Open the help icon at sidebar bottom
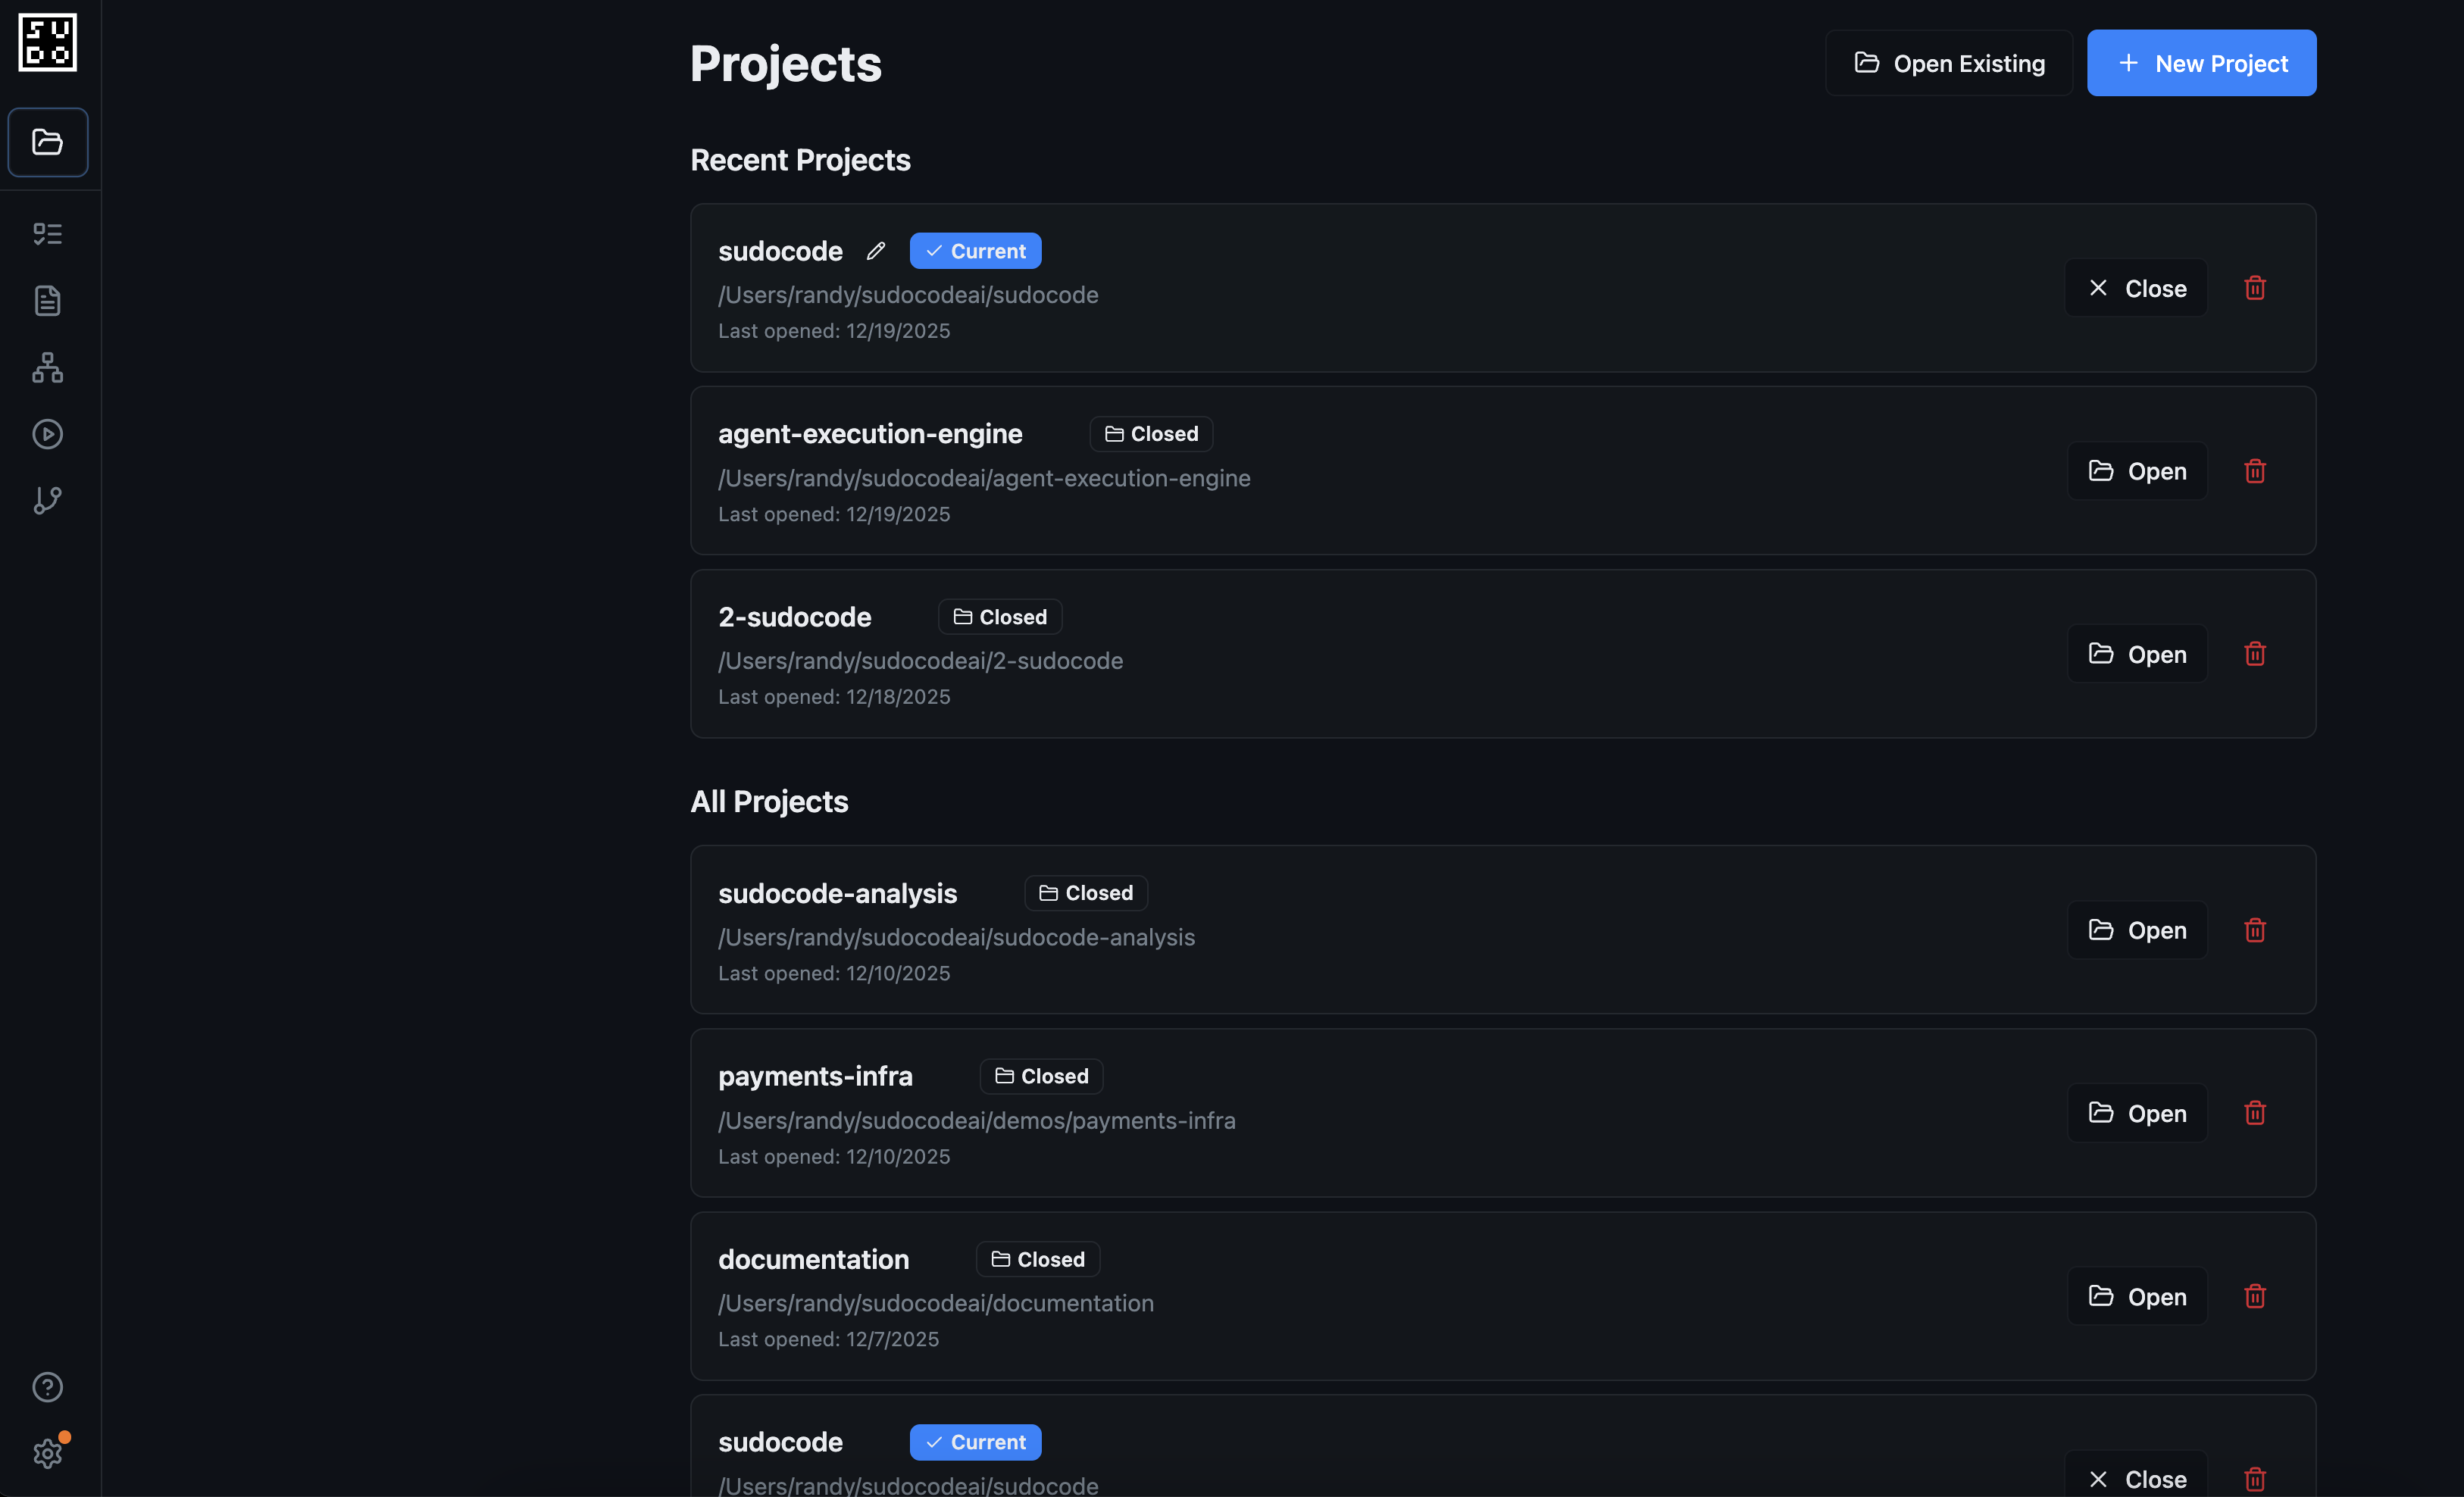The height and width of the screenshot is (1497, 2464). [x=47, y=1386]
